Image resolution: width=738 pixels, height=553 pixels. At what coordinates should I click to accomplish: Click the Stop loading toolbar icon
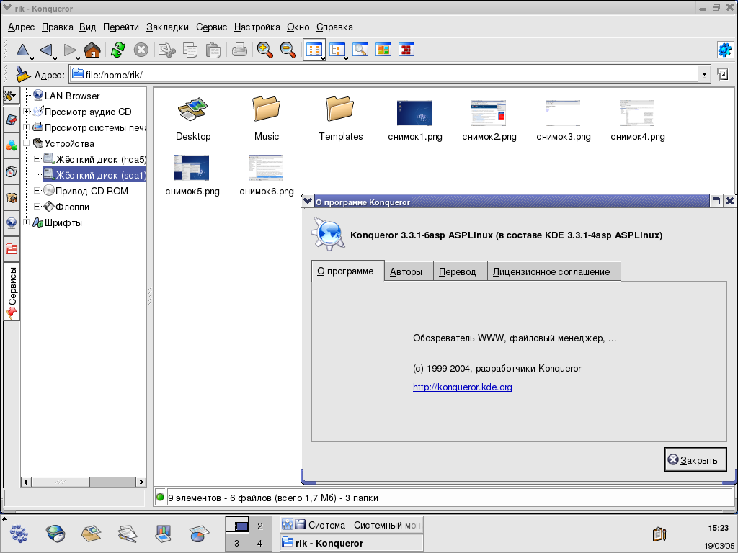click(141, 50)
